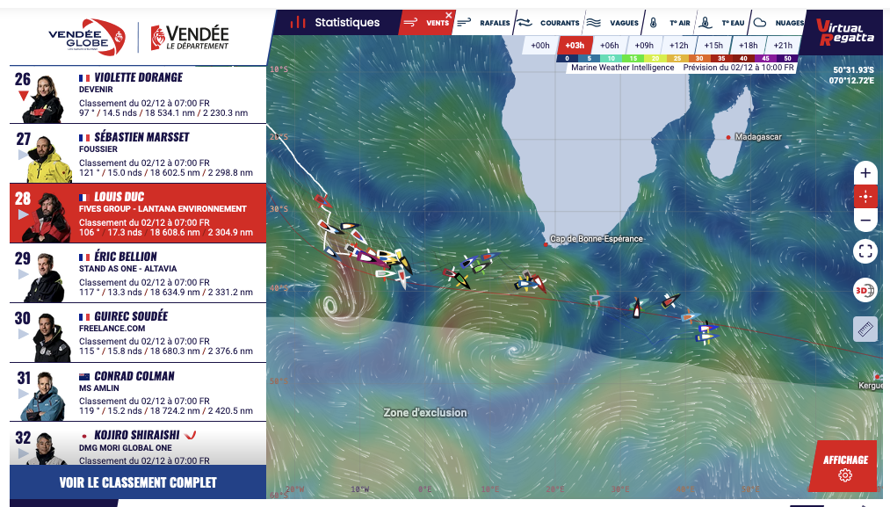Screen dimensions: 890x507
Task: Recenter the map with the red target icon
Action: [865, 197]
